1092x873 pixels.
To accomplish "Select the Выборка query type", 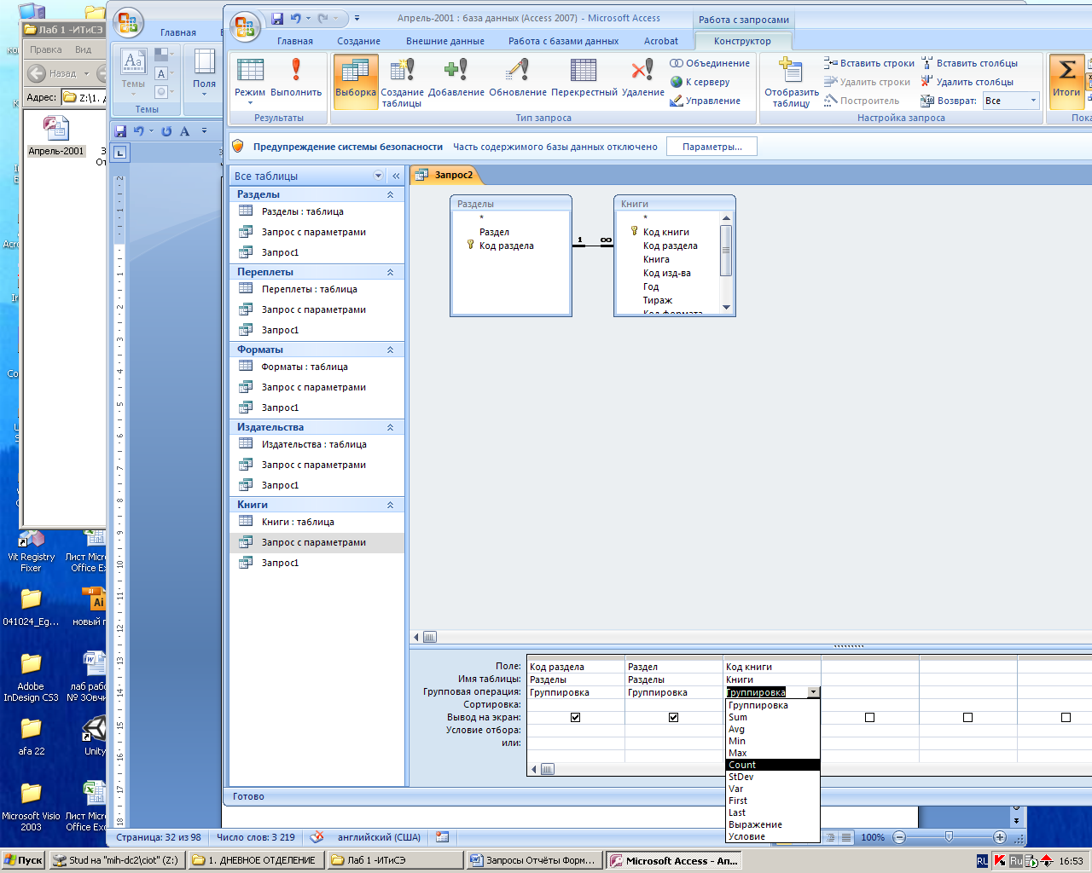I will (x=356, y=82).
